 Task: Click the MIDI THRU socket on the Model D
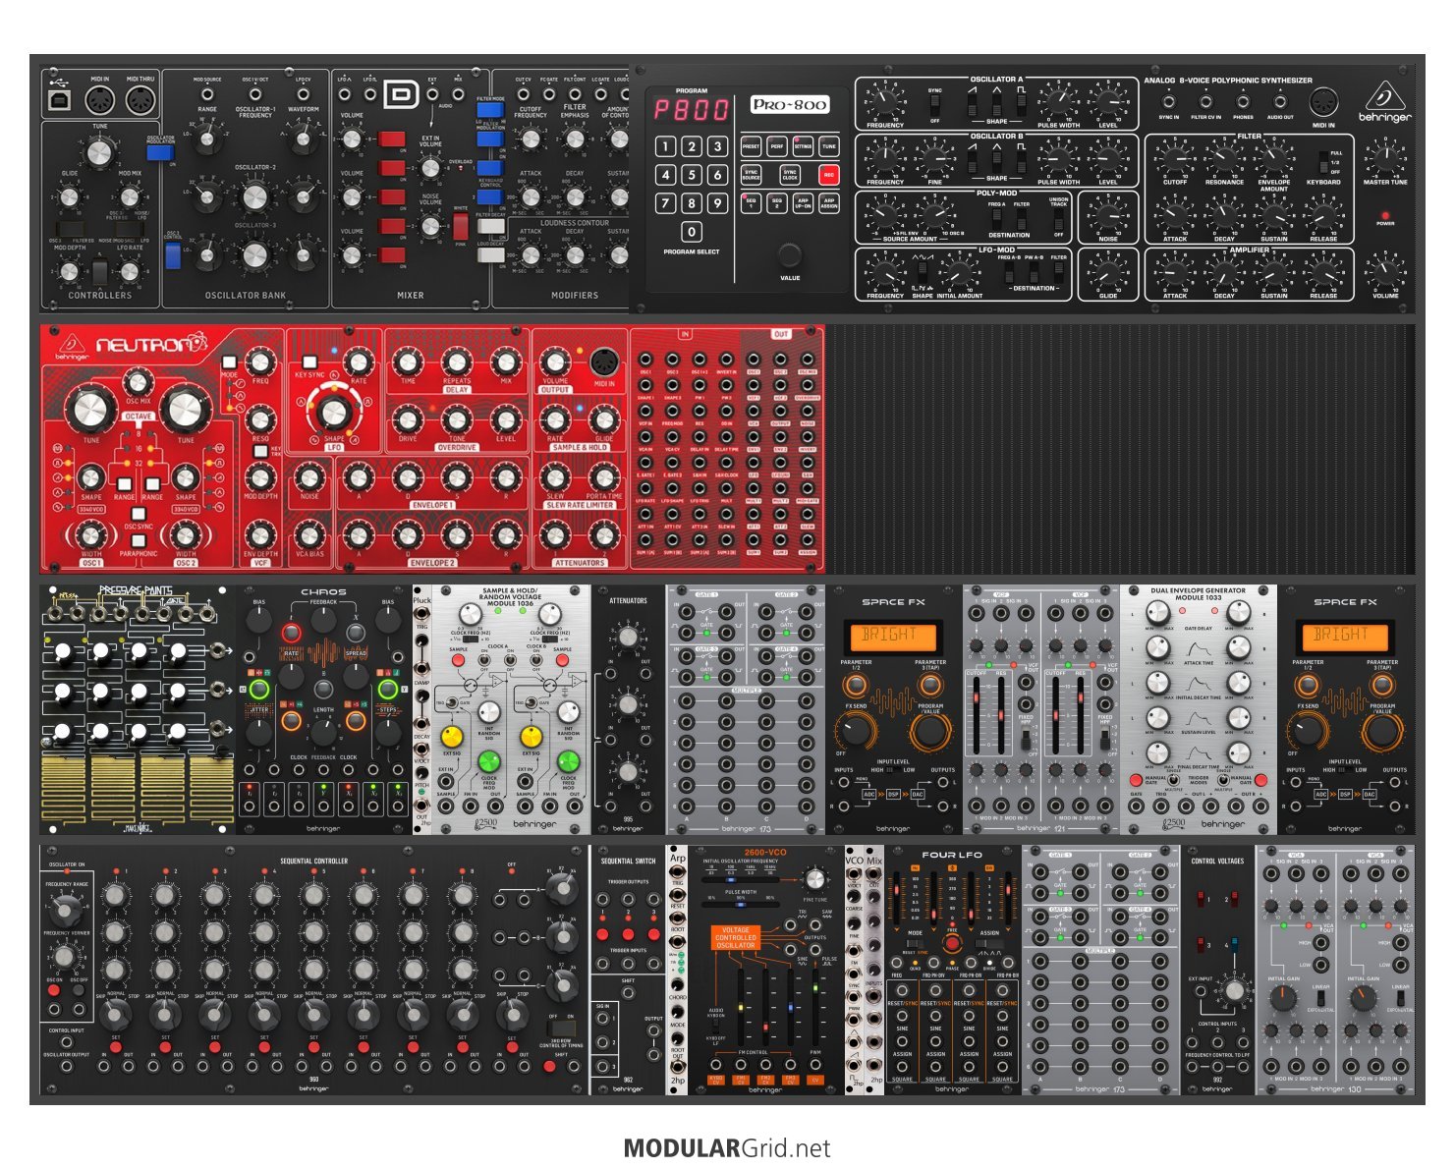[x=140, y=100]
